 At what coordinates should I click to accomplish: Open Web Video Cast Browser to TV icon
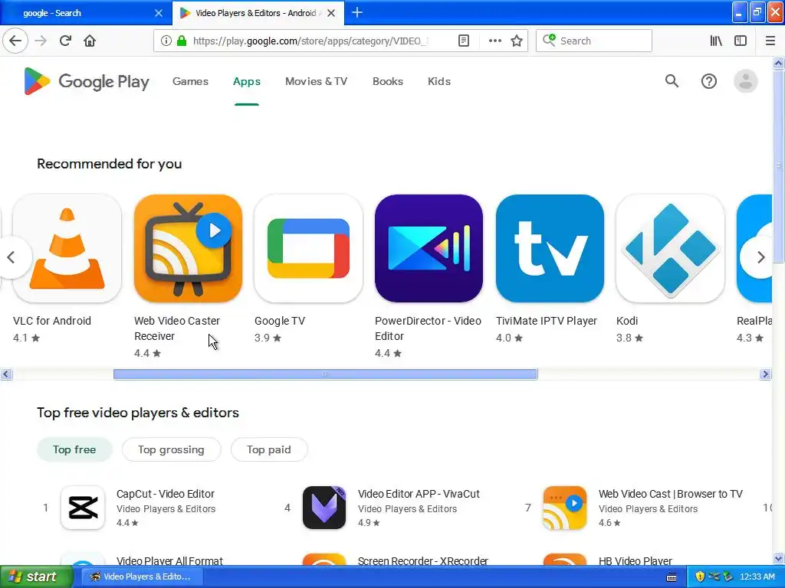point(565,508)
